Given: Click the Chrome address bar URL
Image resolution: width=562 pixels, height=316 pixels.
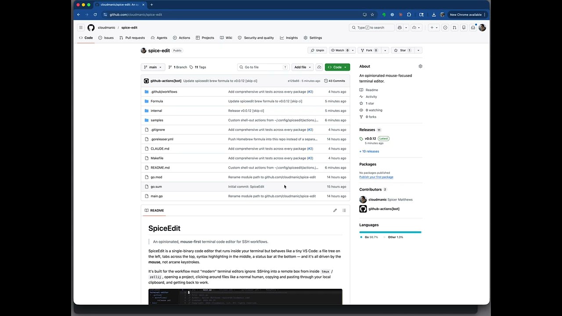Looking at the screenshot, I should coord(136,14).
